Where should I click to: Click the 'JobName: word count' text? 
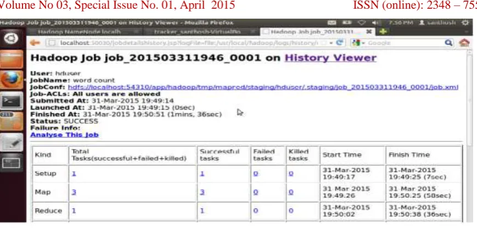pos(72,81)
